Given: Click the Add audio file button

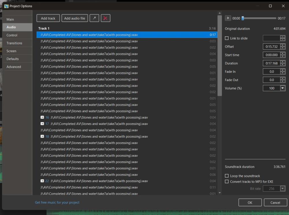Looking at the screenshot, I should click(75, 18).
